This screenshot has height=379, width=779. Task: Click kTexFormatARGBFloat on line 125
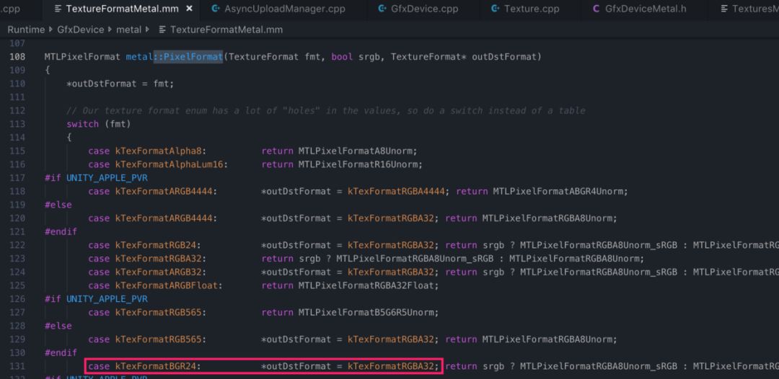click(x=167, y=285)
